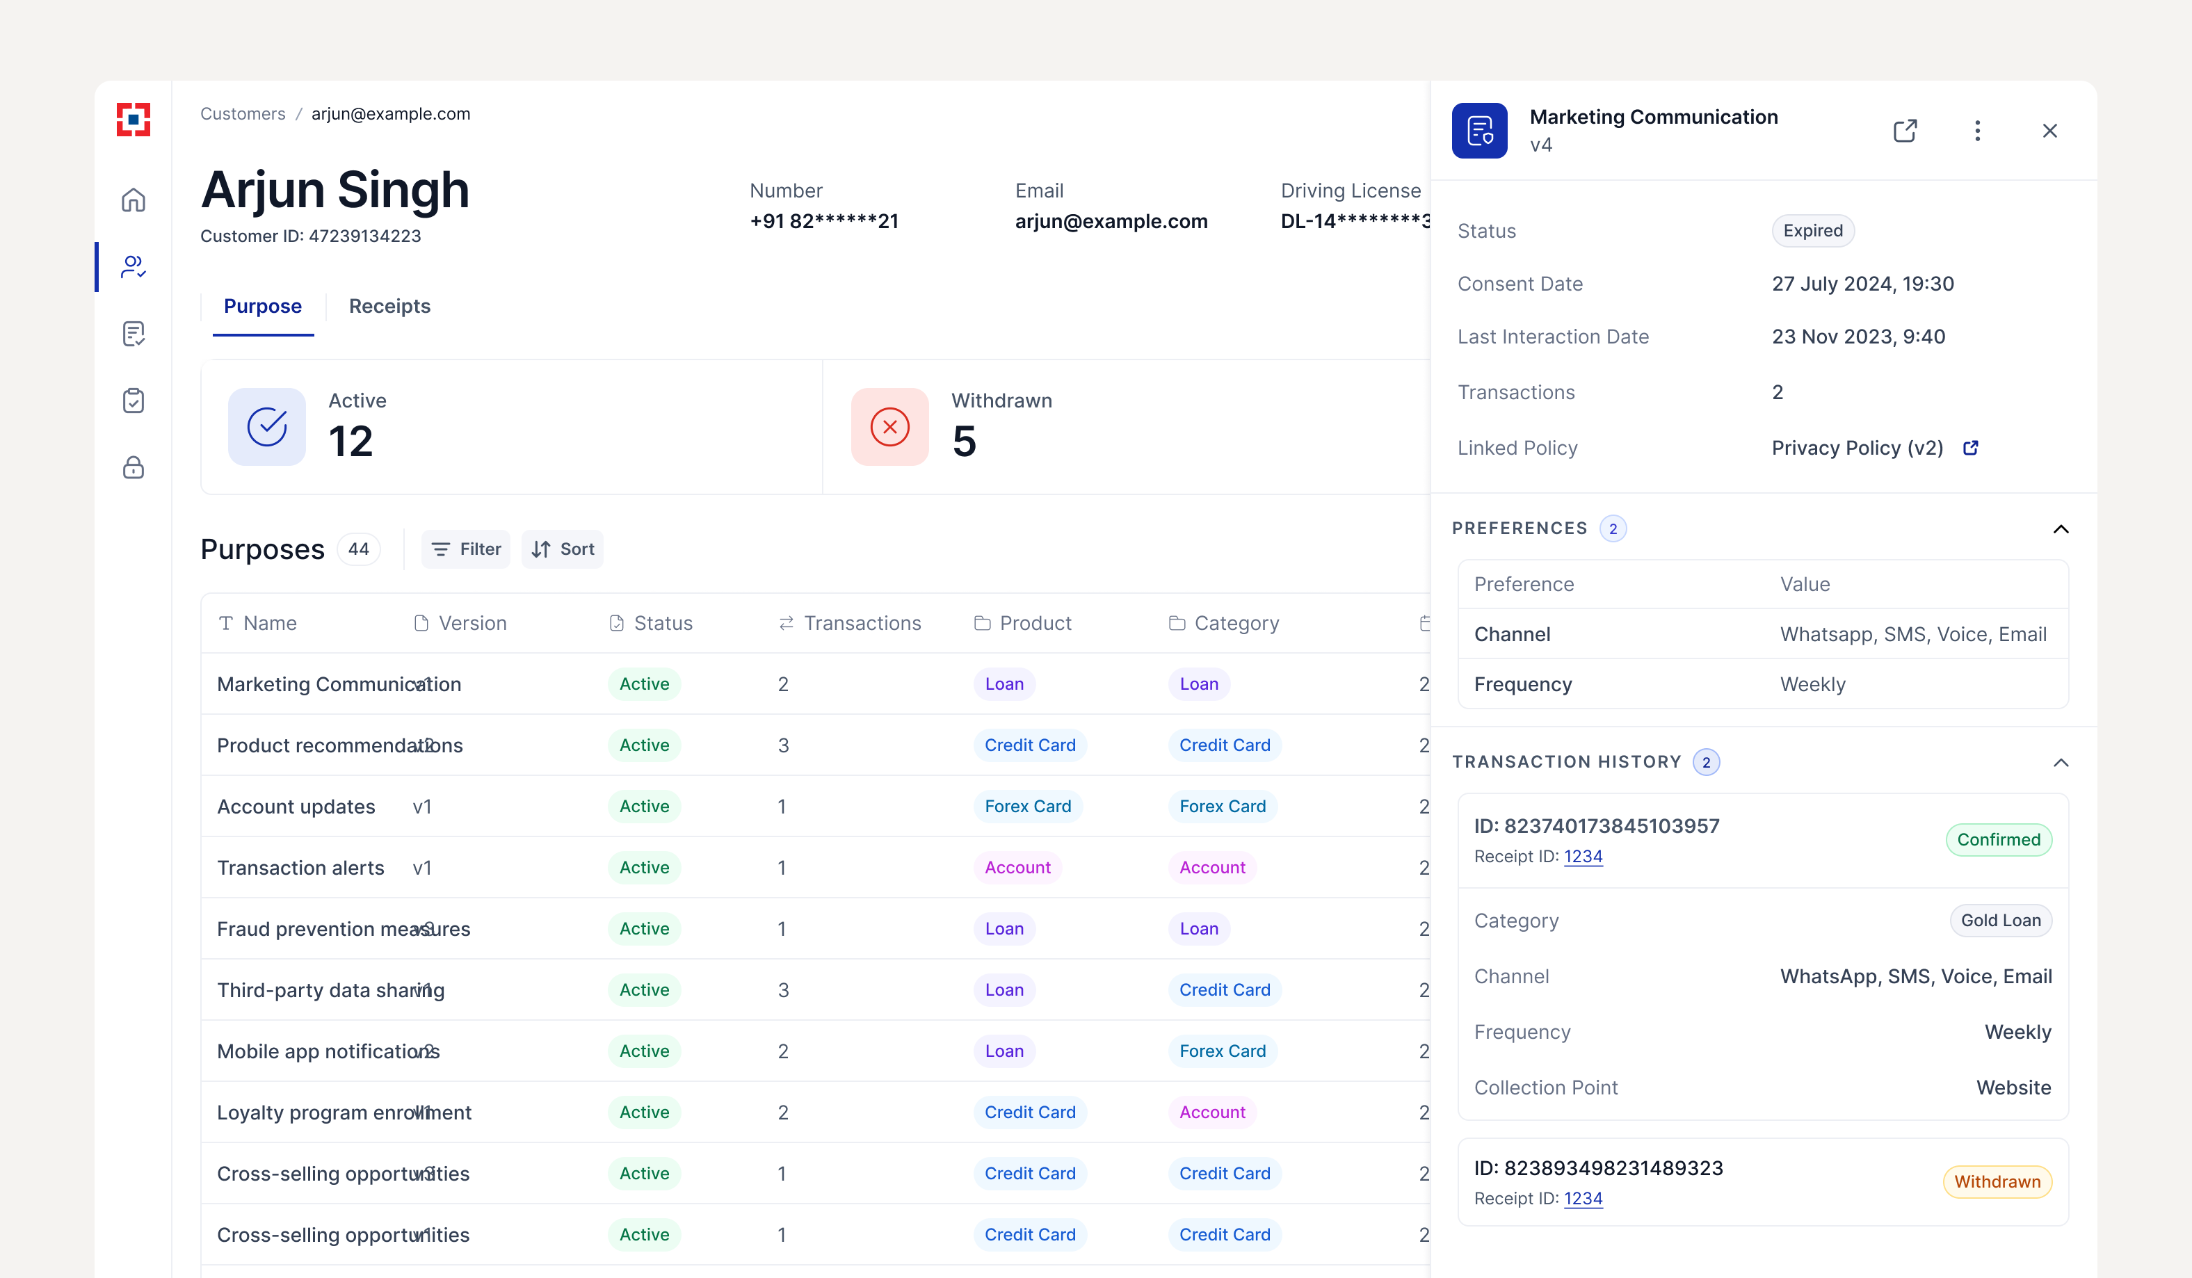
Task: Select the Account updates row
Action: tap(816, 807)
